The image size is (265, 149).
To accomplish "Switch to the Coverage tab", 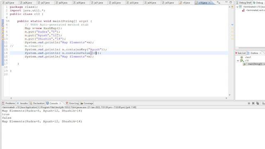I will coord(87,103).
